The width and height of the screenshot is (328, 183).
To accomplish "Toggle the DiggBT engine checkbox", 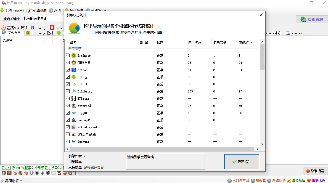I will pos(68,113).
